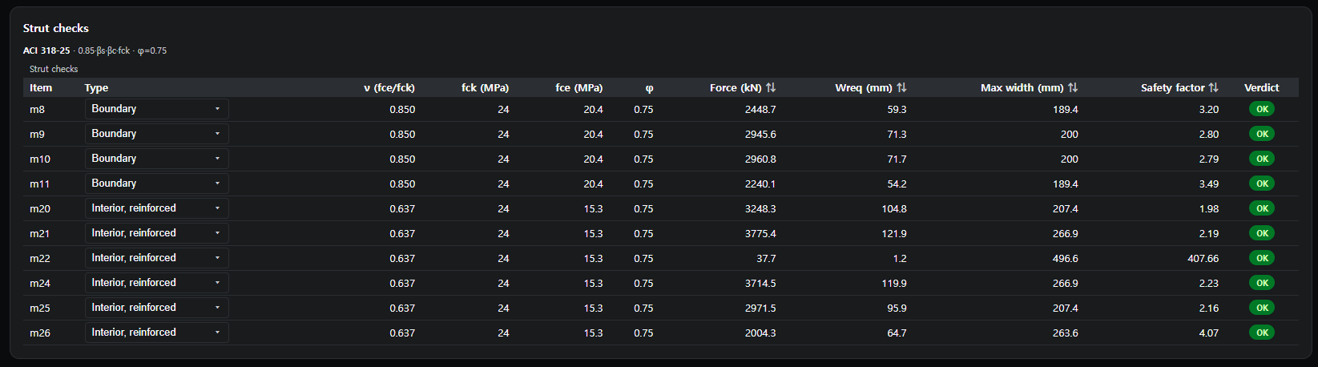
Task: Open the Type dropdown for strut m26
Action: point(157,333)
